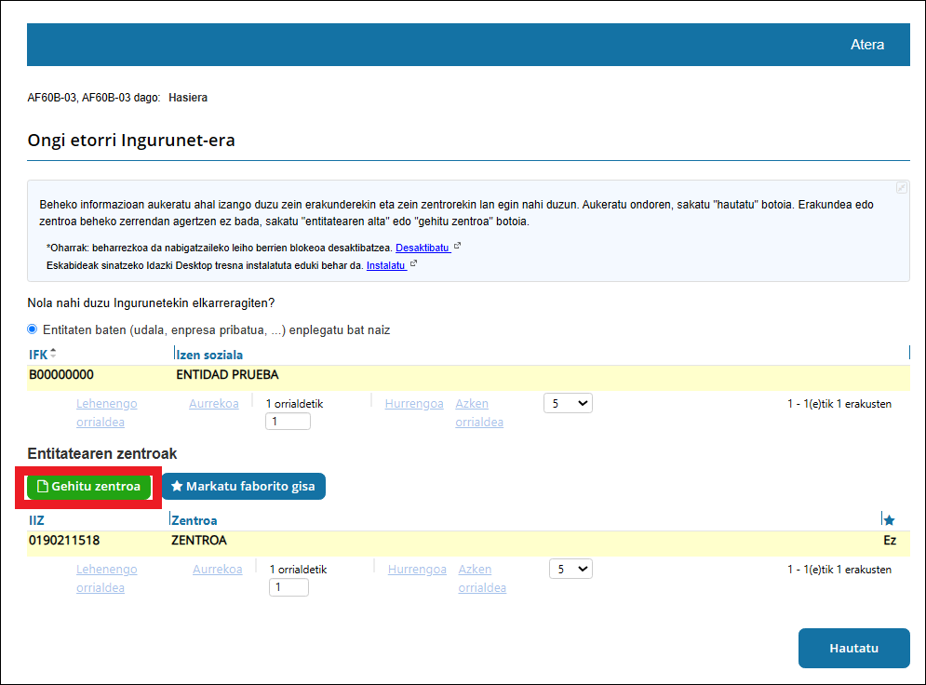Click the Atera logout link

point(866,45)
